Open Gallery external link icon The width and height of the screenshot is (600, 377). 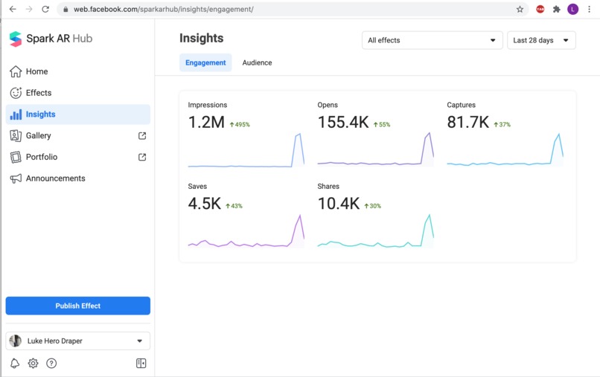[142, 136]
